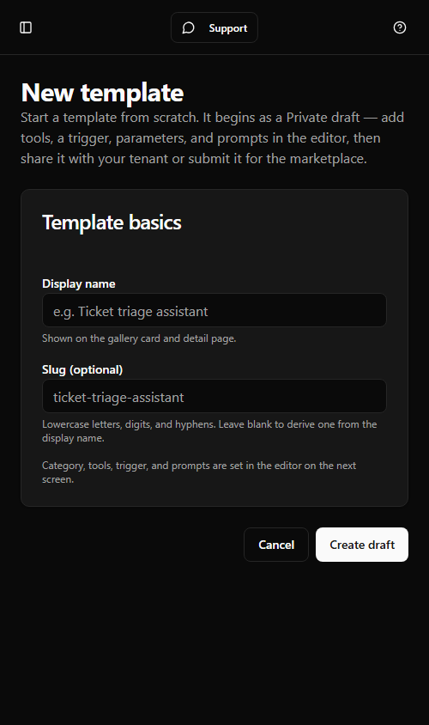The height and width of the screenshot is (725, 429).
Task: Focus the Slug (optional) input field
Action: click(x=214, y=396)
